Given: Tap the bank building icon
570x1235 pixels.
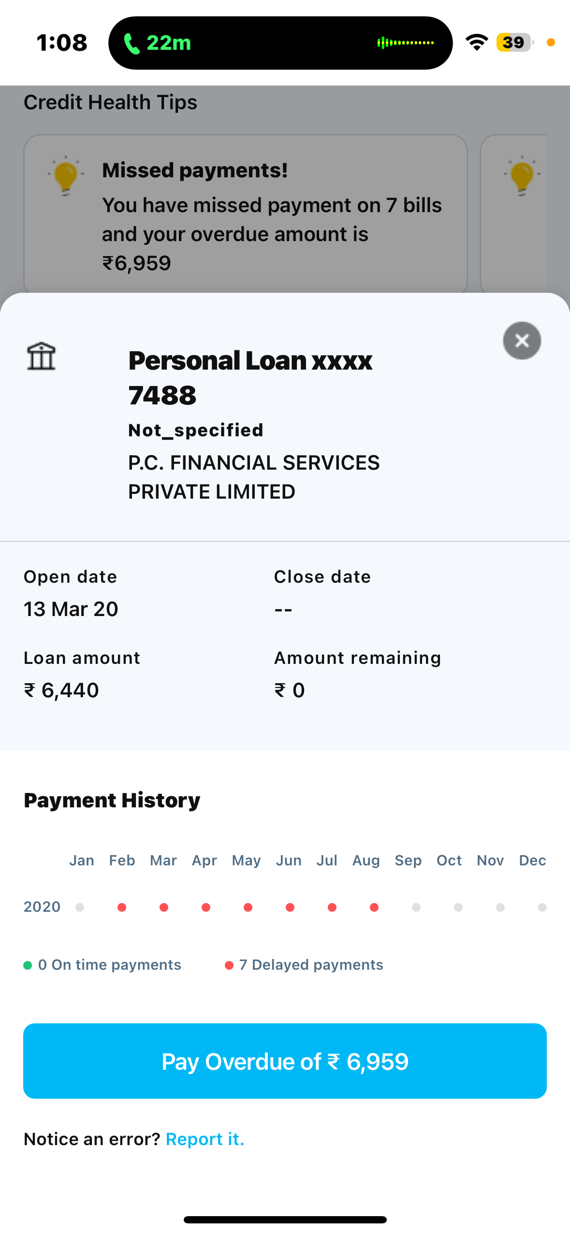Looking at the screenshot, I should tap(41, 357).
